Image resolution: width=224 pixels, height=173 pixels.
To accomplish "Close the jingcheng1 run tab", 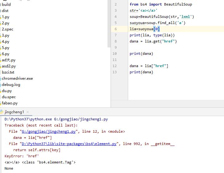I will (x=28, y=112).
